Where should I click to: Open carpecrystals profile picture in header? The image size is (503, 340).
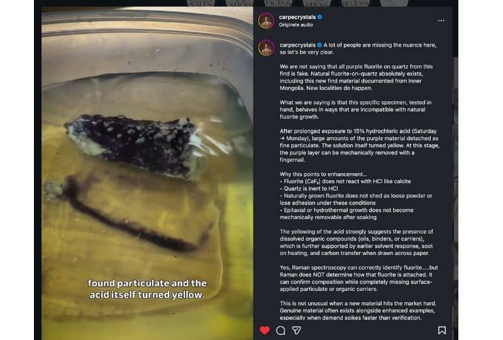[x=266, y=21]
